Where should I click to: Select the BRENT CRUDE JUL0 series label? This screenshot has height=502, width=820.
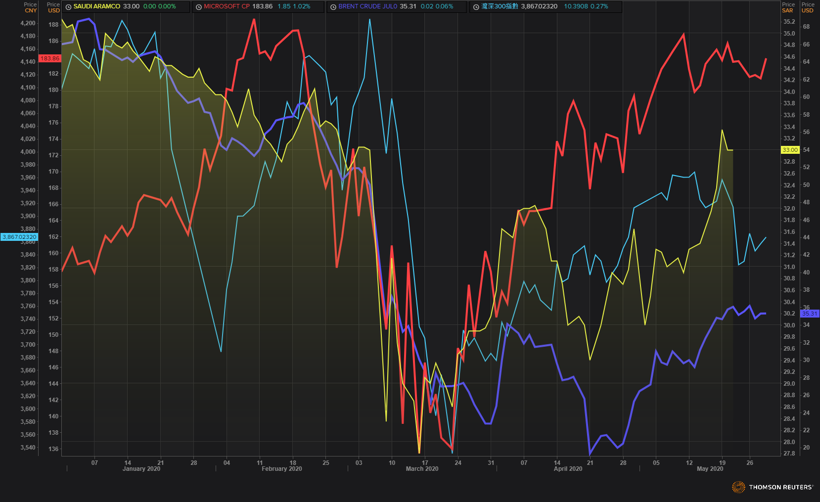coord(368,6)
